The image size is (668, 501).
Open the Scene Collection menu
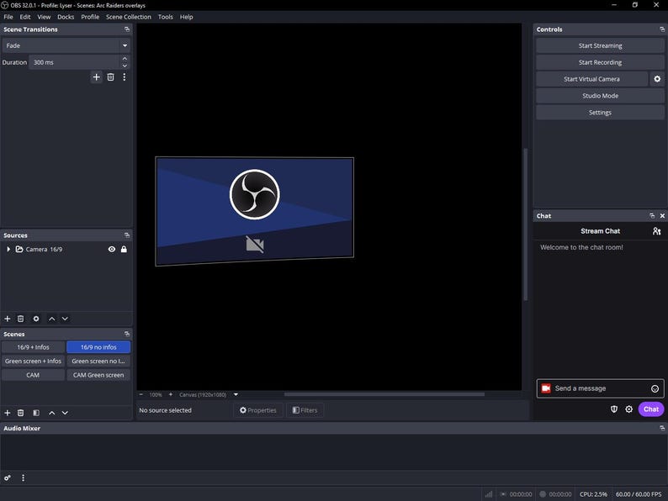point(128,17)
